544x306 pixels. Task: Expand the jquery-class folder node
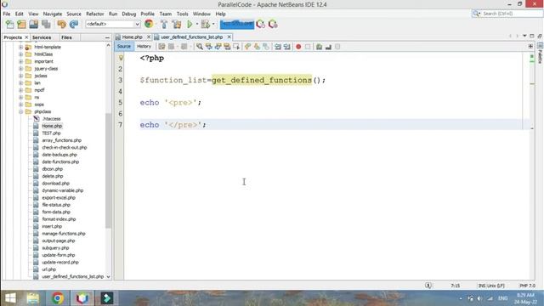coord(20,69)
